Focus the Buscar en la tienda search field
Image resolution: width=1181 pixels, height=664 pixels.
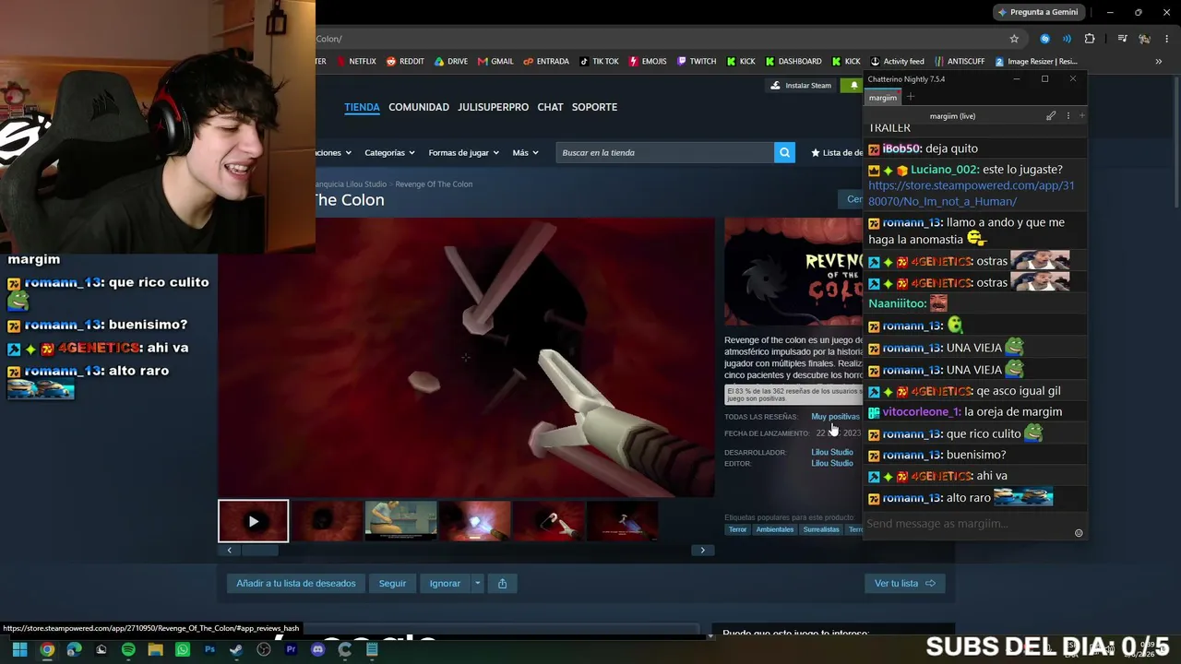tap(664, 152)
